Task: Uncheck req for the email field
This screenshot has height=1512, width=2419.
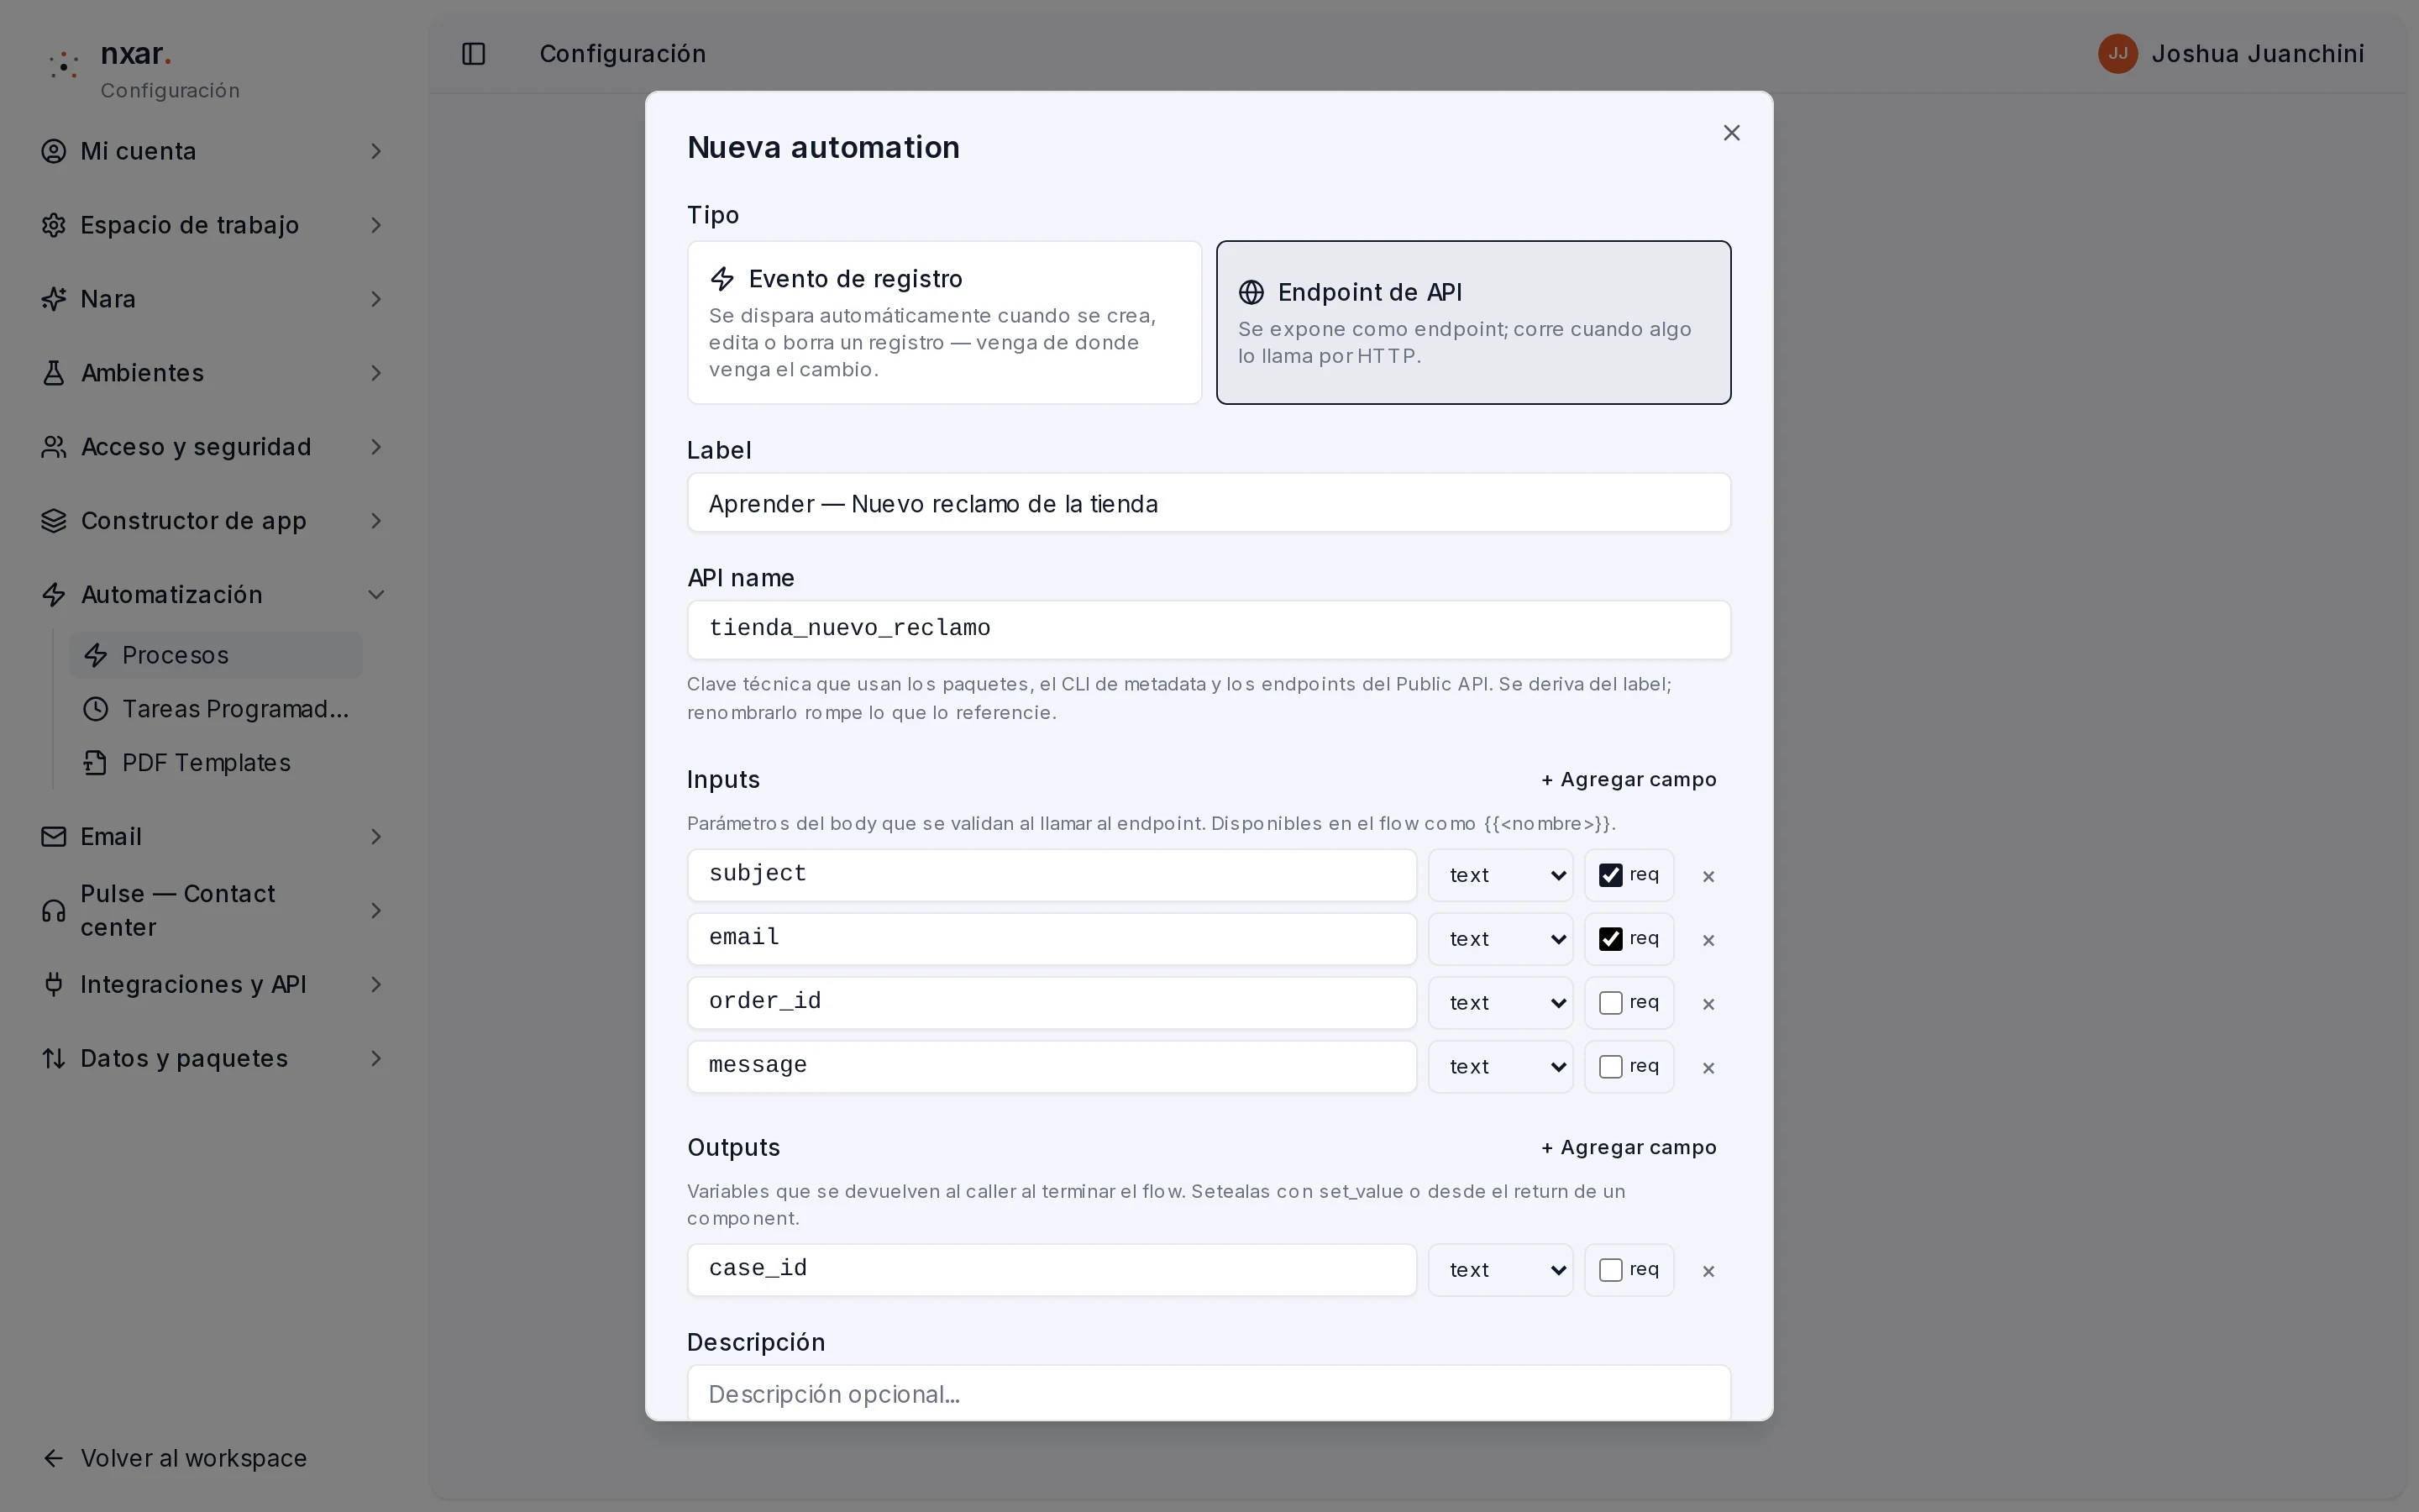Action: 1610,940
